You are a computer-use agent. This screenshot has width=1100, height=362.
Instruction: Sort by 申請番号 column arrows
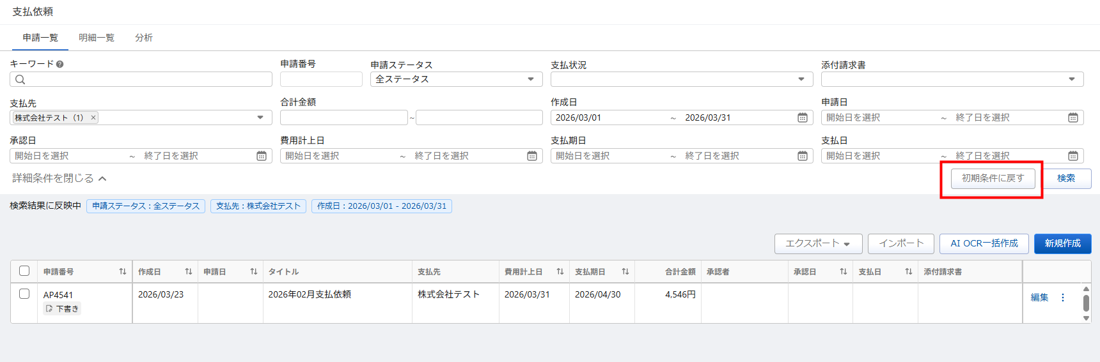pyautogui.click(x=122, y=271)
